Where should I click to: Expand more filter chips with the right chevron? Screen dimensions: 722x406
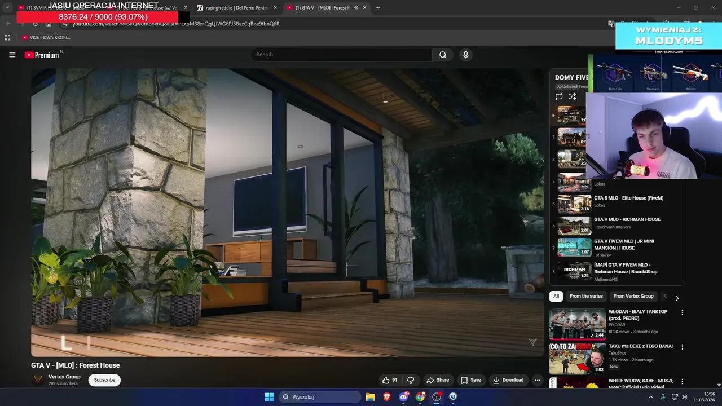677,298
